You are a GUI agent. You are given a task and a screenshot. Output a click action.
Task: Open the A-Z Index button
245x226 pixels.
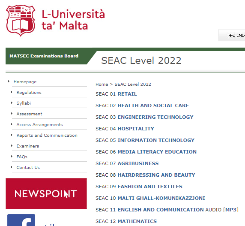[x=232, y=35]
